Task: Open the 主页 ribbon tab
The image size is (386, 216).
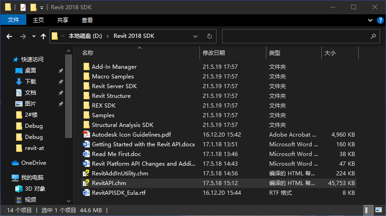Action: 38,20
